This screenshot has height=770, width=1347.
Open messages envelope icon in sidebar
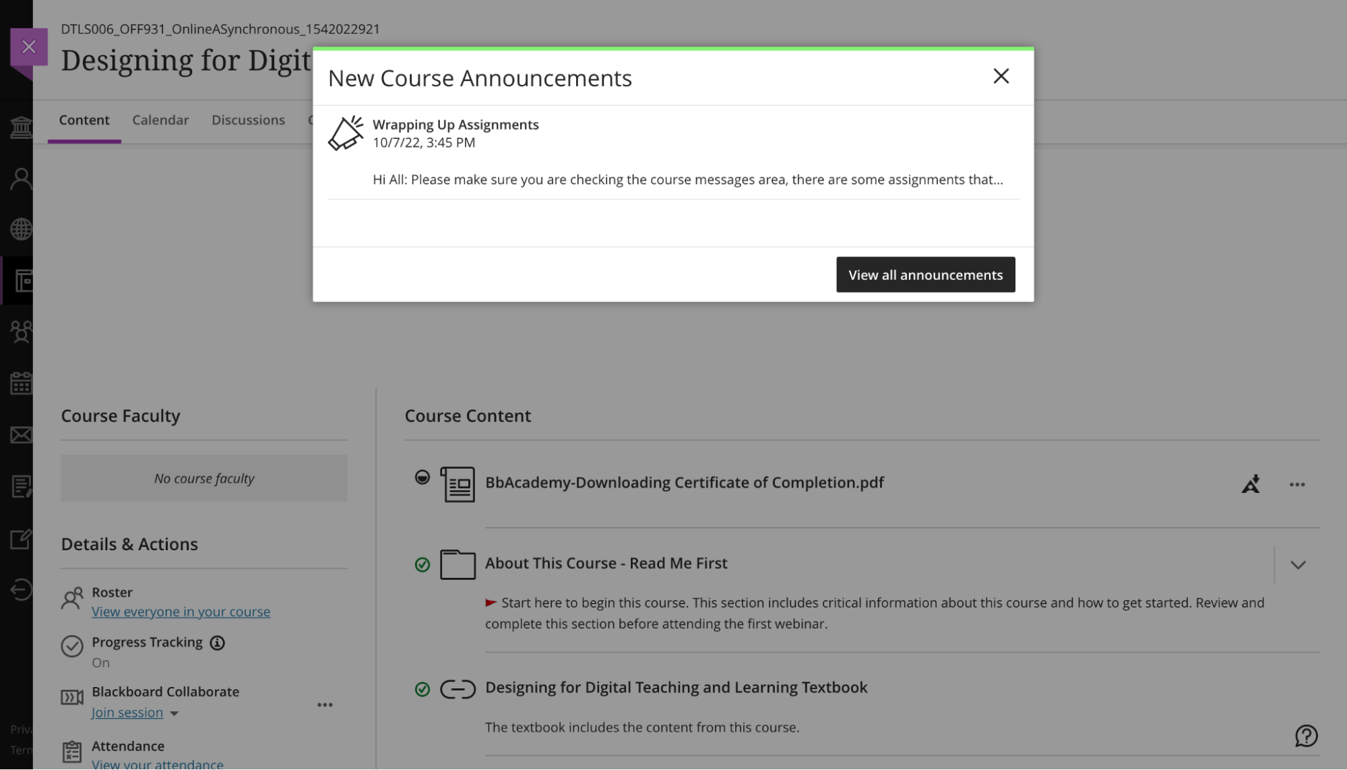coord(21,435)
